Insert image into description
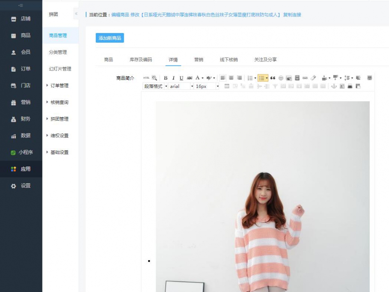 click(289, 78)
